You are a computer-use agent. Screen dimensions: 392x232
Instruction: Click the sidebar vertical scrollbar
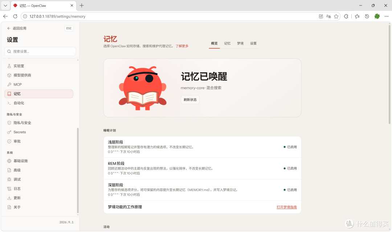pyautogui.click(x=78, y=171)
